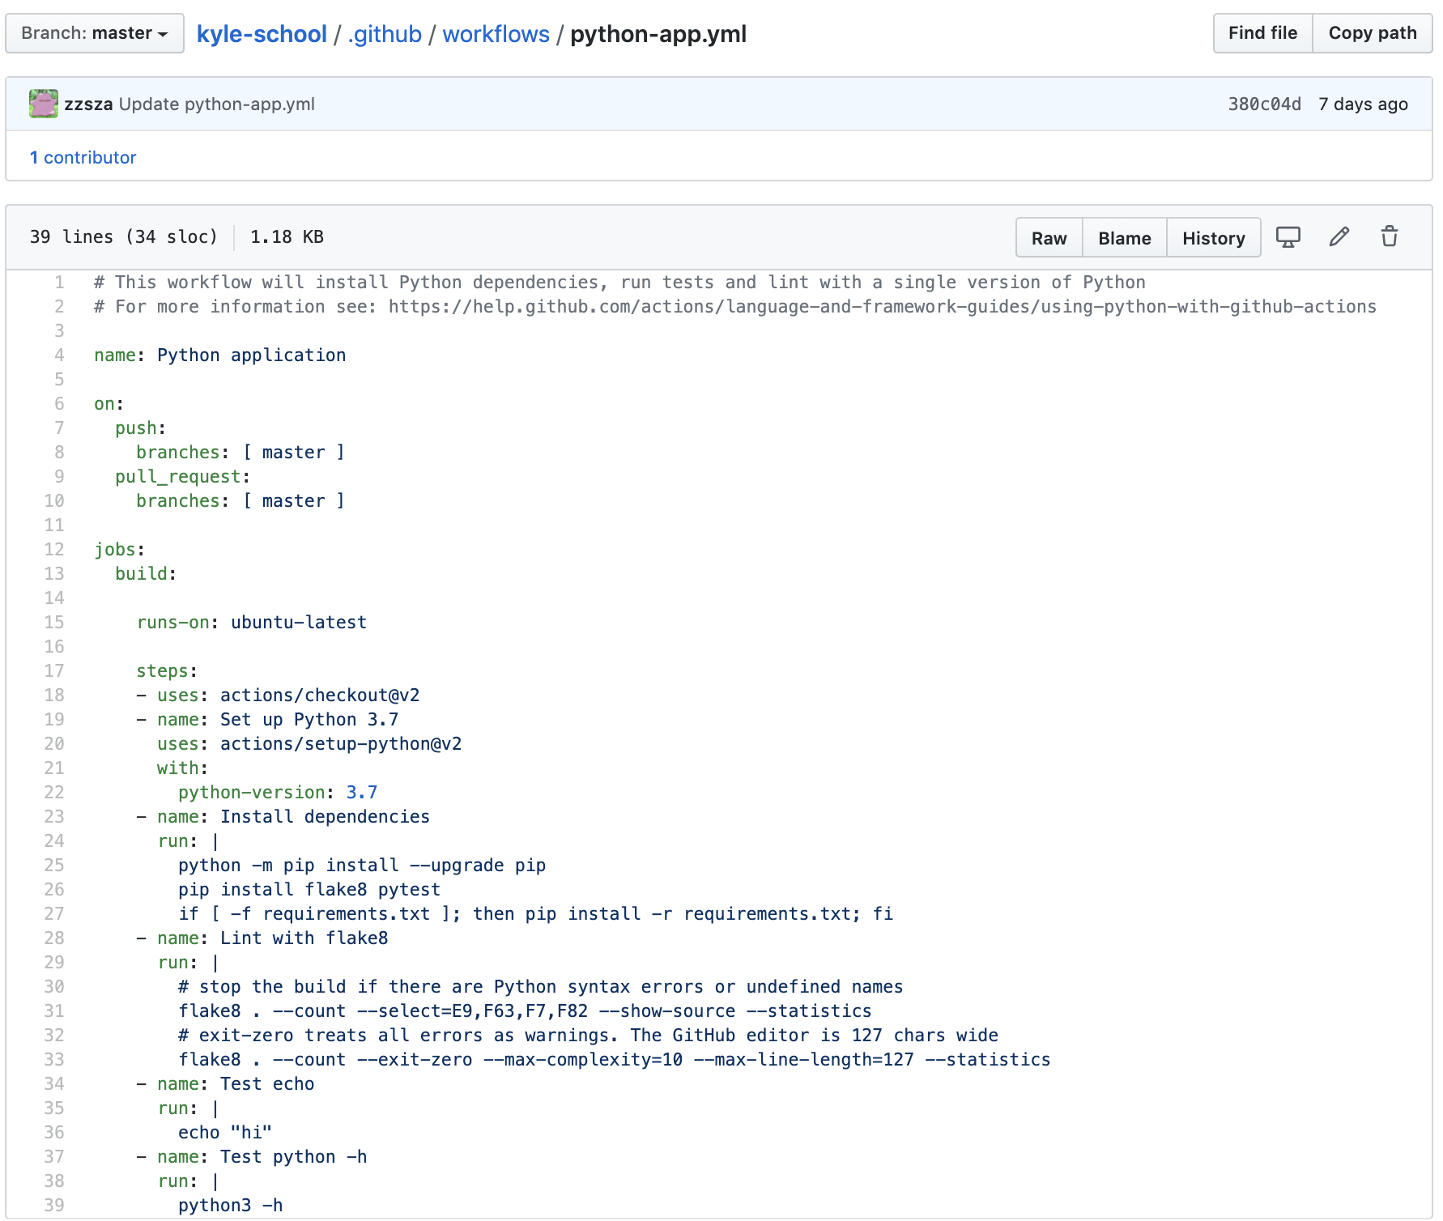
Task: Open file in GitHub Desktop icon
Action: click(x=1288, y=237)
